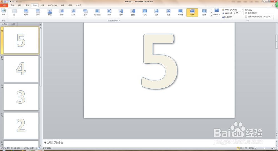Apply the Cut (切出) transition

point(26,12)
